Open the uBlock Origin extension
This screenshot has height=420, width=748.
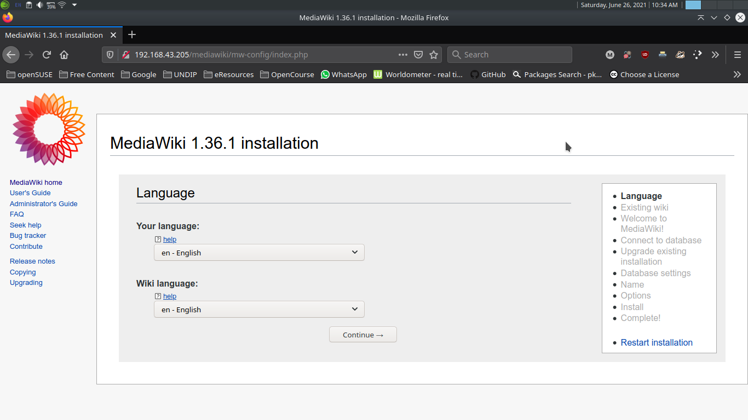(x=645, y=55)
